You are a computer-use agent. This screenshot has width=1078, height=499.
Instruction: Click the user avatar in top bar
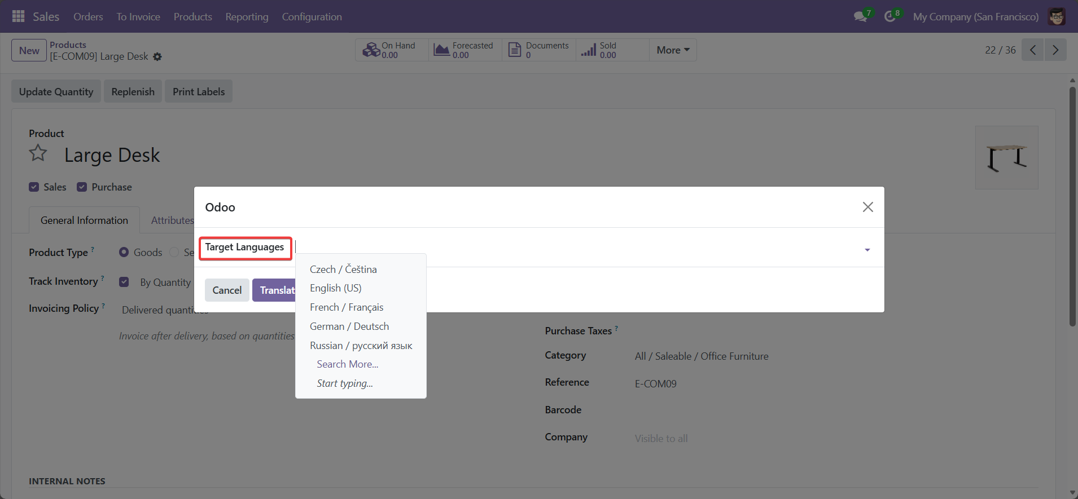click(x=1057, y=17)
